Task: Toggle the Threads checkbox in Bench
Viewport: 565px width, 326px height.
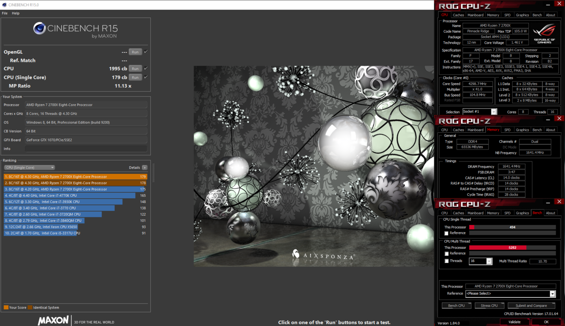Action: click(446, 261)
